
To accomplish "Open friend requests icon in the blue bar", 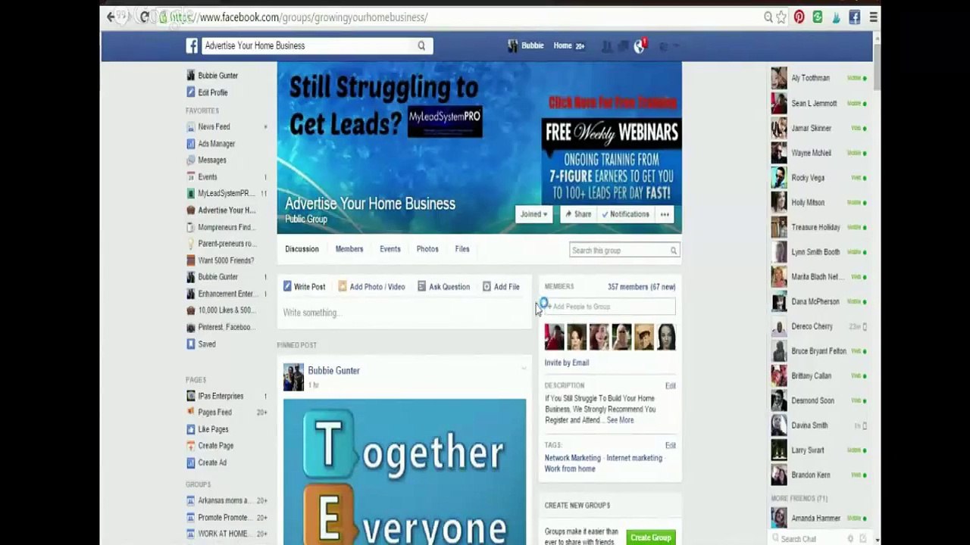I will click(x=606, y=46).
